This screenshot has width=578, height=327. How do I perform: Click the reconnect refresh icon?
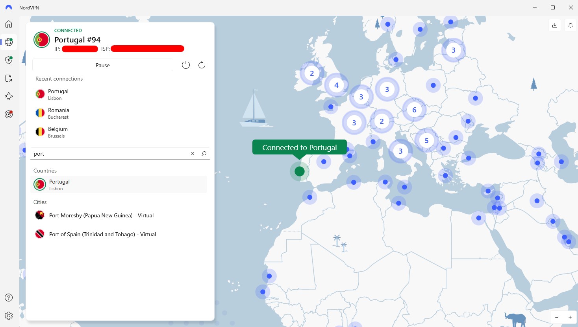click(202, 65)
